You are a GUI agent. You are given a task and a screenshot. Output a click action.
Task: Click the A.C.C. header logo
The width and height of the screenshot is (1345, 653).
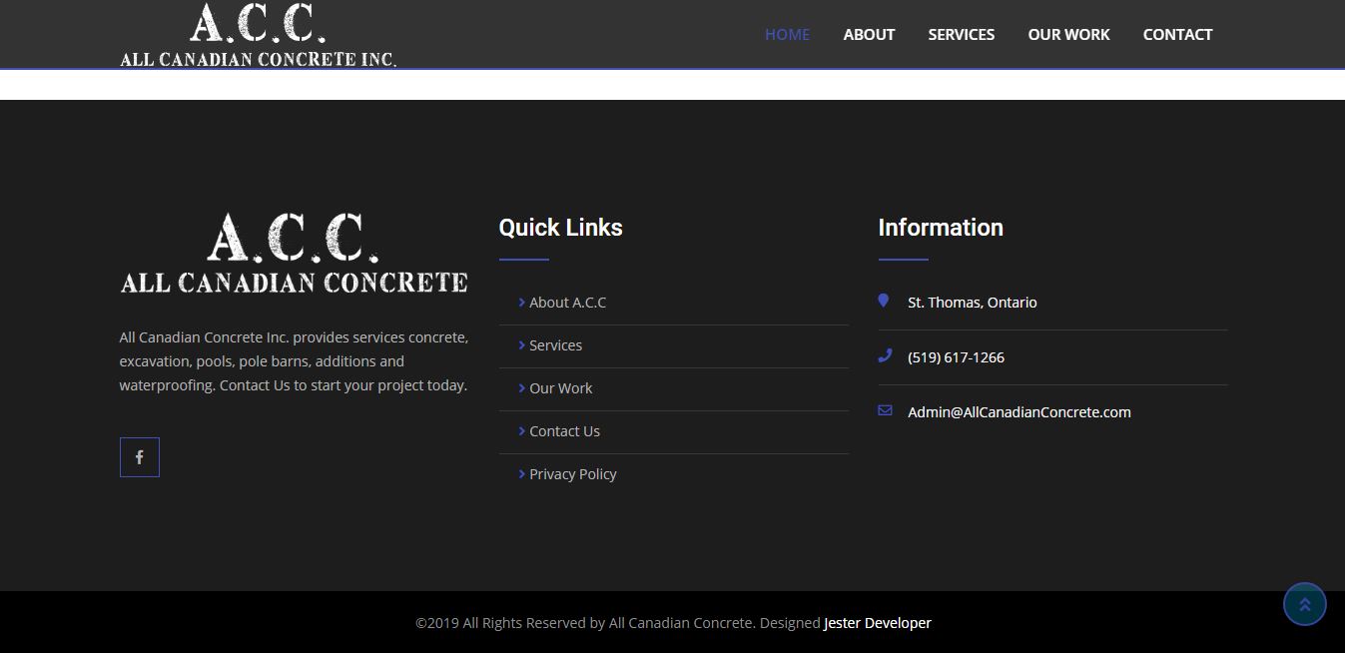pyautogui.click(x=259, y=35)
